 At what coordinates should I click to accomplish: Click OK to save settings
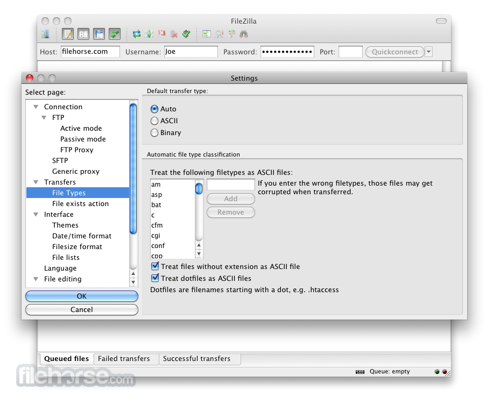pos(82,296)
